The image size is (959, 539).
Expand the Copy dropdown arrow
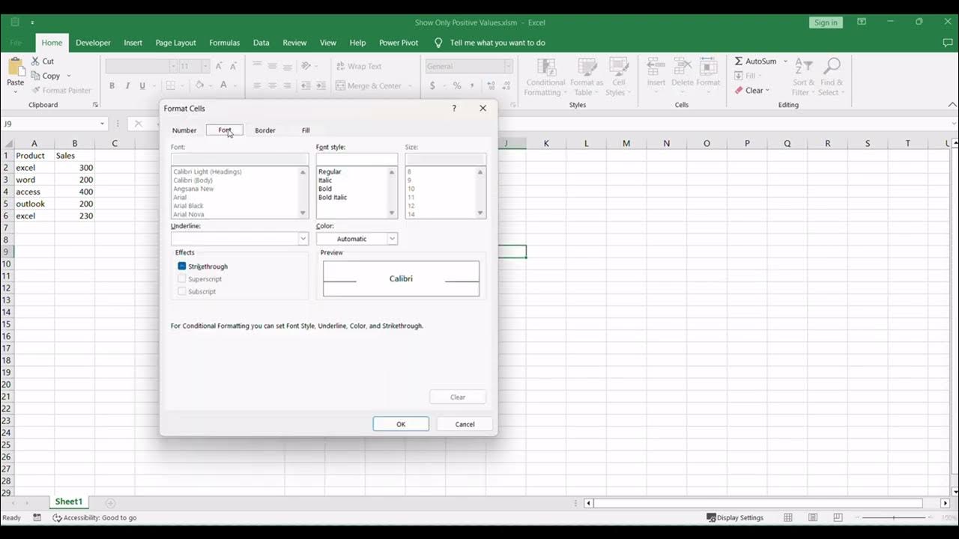[x=68, y=76]
